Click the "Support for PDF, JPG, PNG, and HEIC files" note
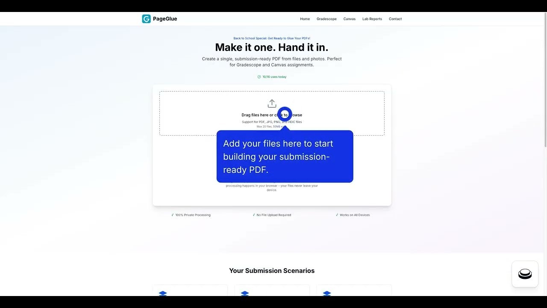 tap(272, 122)
